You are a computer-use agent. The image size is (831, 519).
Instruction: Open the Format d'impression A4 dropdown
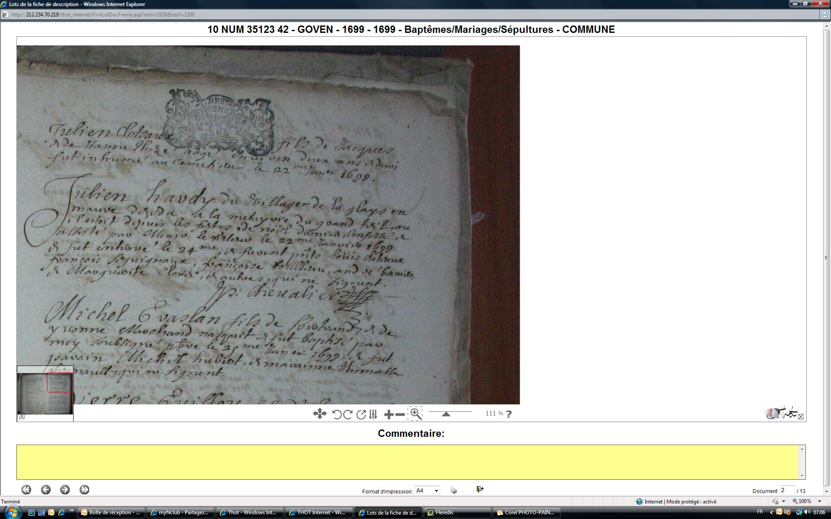[436, 490]
